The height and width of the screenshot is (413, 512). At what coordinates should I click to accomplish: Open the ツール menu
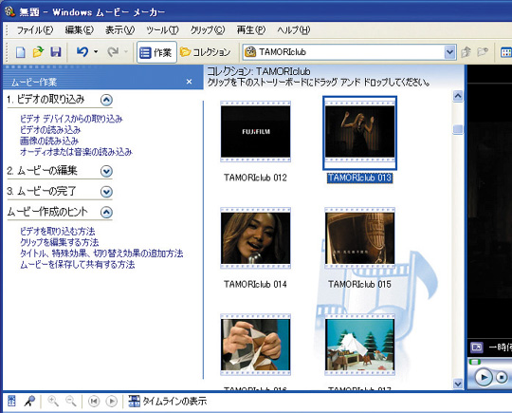162,30
